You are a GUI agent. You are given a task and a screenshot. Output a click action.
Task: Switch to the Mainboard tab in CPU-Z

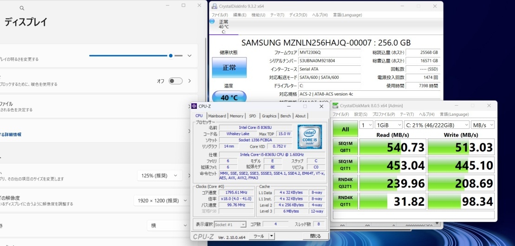[217, 116]
